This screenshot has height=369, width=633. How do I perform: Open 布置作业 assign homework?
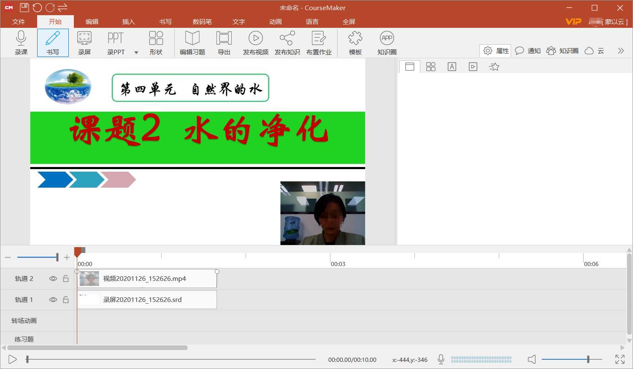tap(319, 43)
